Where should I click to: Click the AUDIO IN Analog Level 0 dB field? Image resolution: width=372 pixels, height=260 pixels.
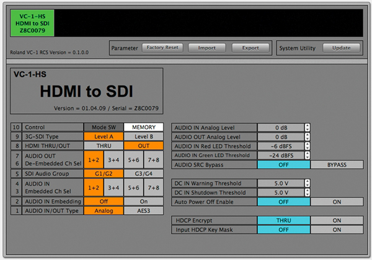[281, 128]
